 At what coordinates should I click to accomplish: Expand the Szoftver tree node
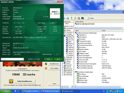(x=63, y=67)
